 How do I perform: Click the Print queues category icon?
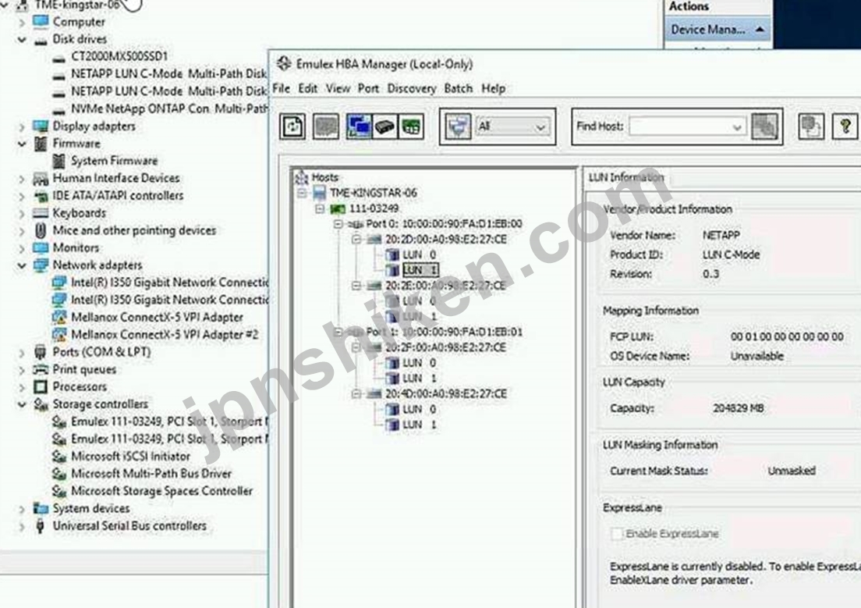[x=41, y=369]
